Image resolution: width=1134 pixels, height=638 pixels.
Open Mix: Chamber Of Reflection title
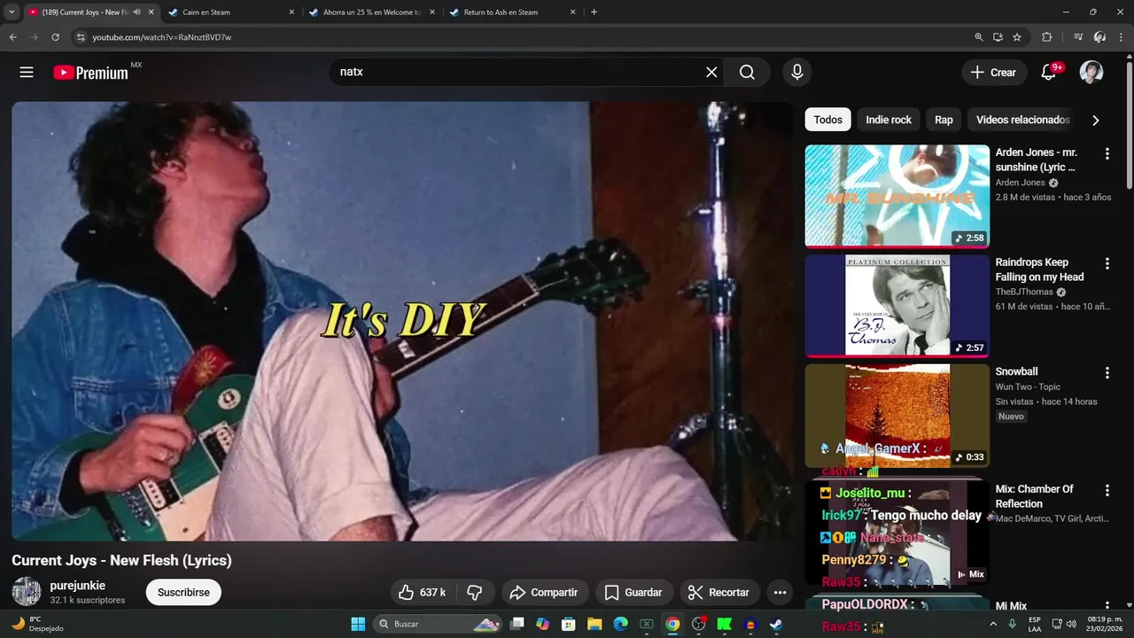coord(1034,496)
